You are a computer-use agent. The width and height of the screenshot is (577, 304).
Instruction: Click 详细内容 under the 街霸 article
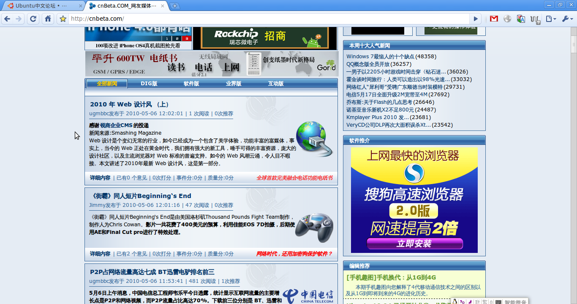point(100,254)
